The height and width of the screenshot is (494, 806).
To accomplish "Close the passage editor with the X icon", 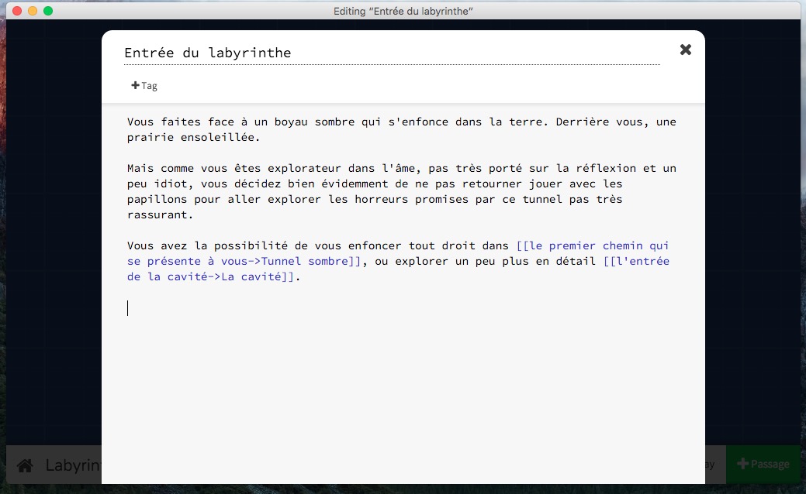I will [685, 50].
